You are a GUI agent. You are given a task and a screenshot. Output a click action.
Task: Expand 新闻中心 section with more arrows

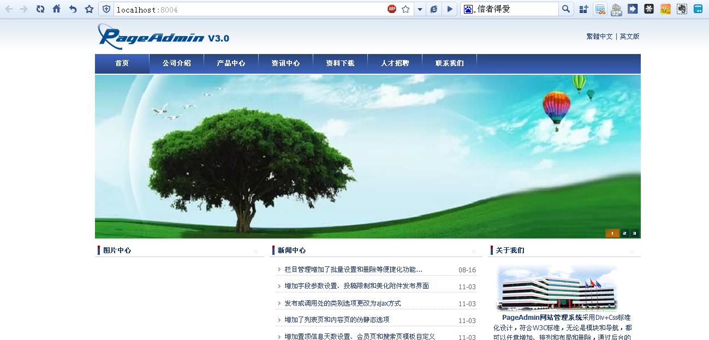coord(474,252)
